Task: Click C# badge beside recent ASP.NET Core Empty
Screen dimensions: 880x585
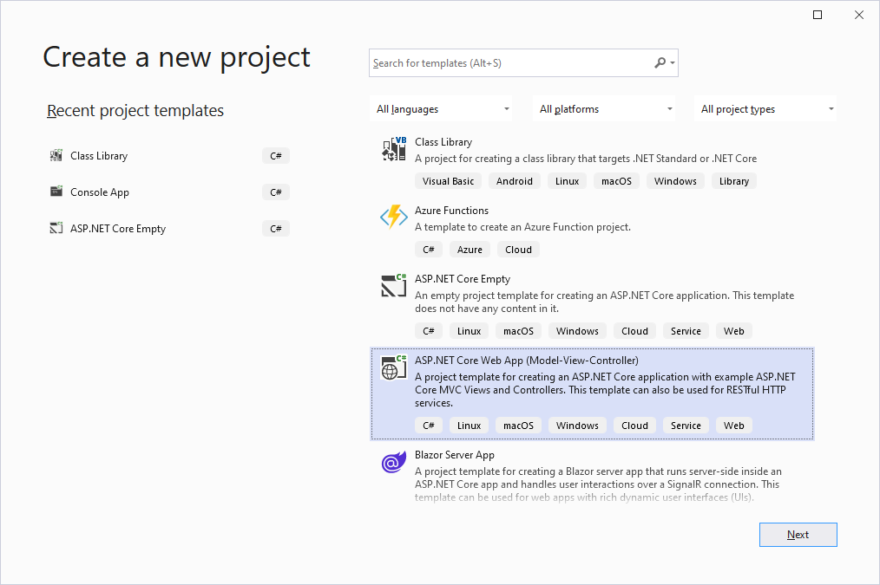Action: click(276, 229)
